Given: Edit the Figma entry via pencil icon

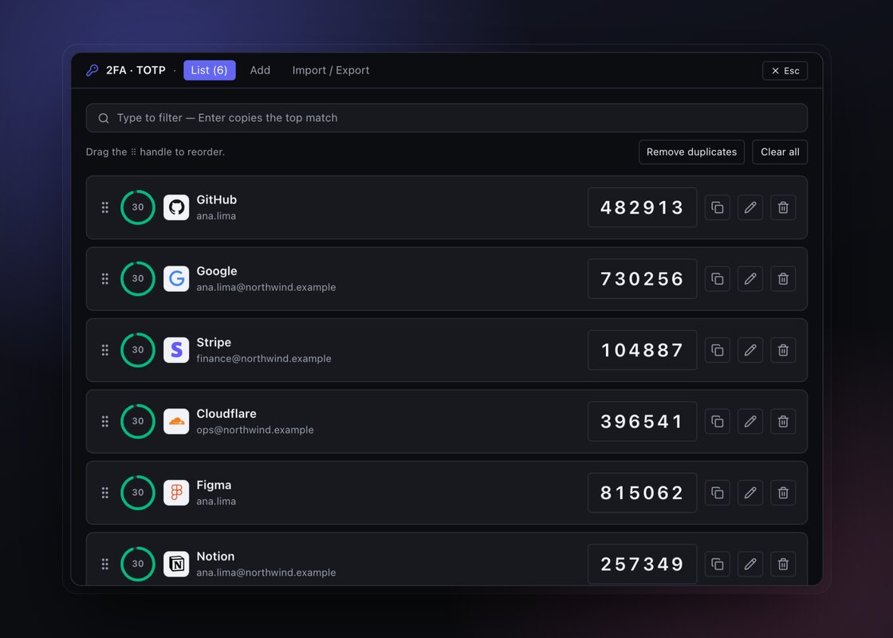Looking at the screenshot, I should [750, 493].
